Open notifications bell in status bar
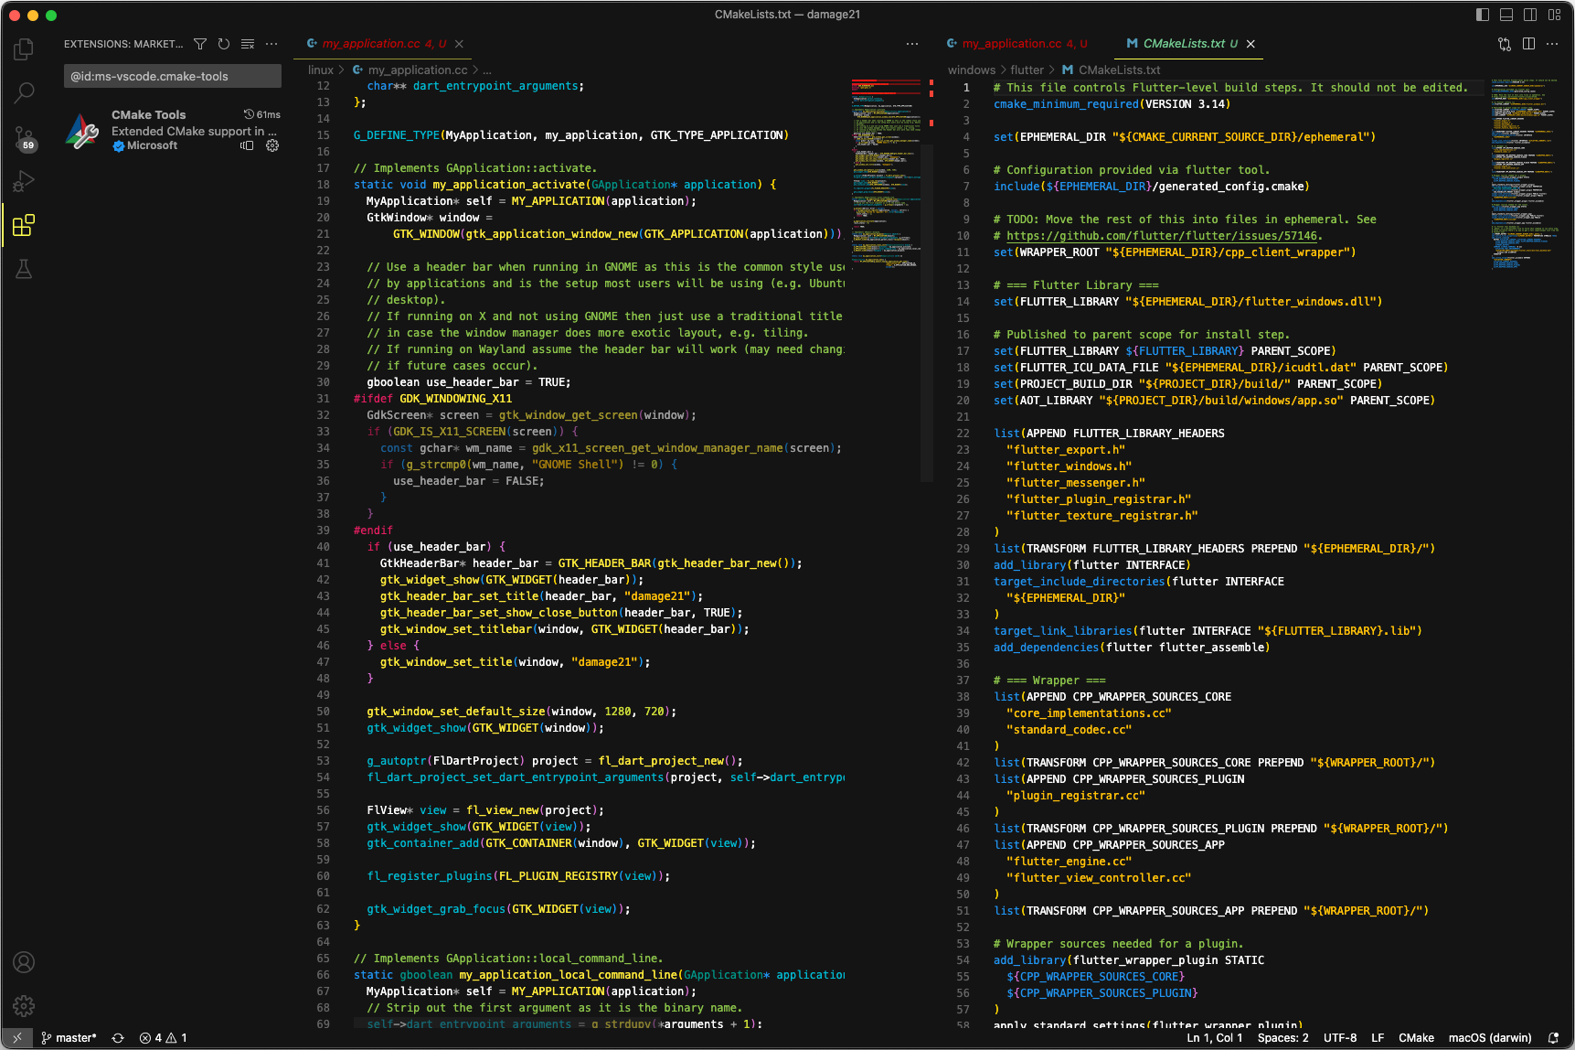Viewport: 1575px width, 1050px height. click(1553, 1038)
